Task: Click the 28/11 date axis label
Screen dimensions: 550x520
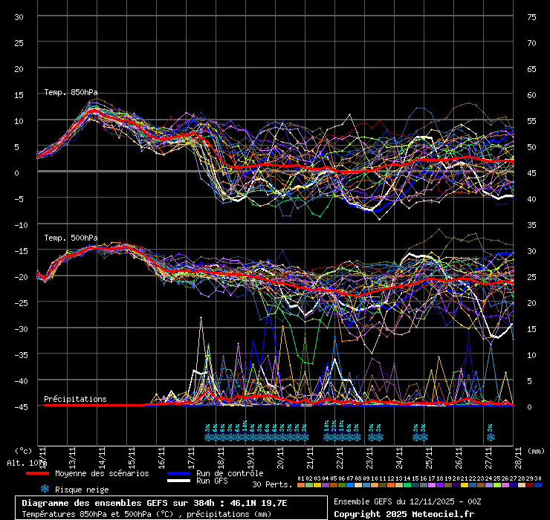Action: (519, 458)
